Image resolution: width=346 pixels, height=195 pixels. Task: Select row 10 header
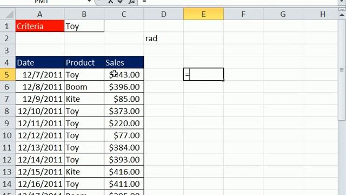[8, 135]
